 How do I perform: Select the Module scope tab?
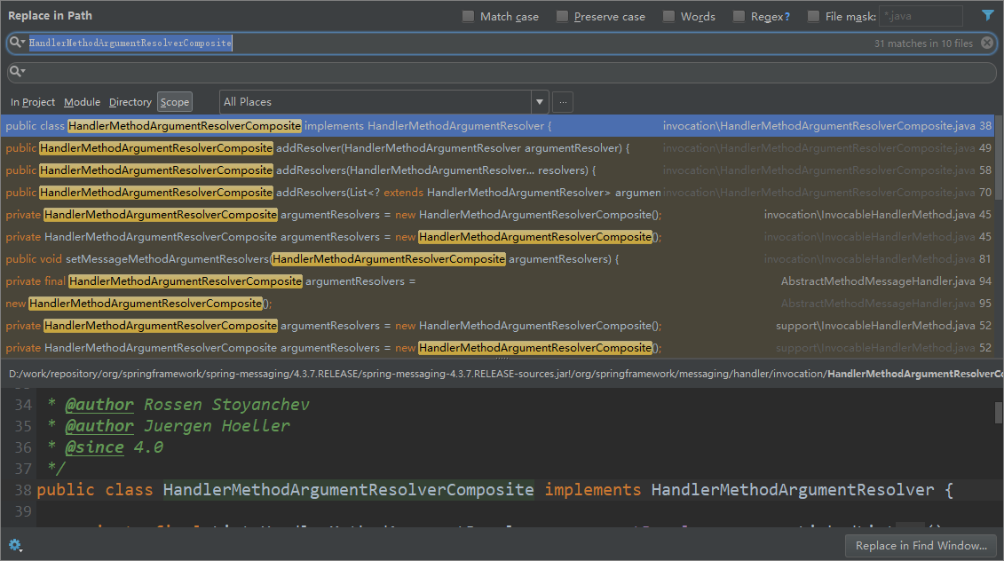coord(82,102)
